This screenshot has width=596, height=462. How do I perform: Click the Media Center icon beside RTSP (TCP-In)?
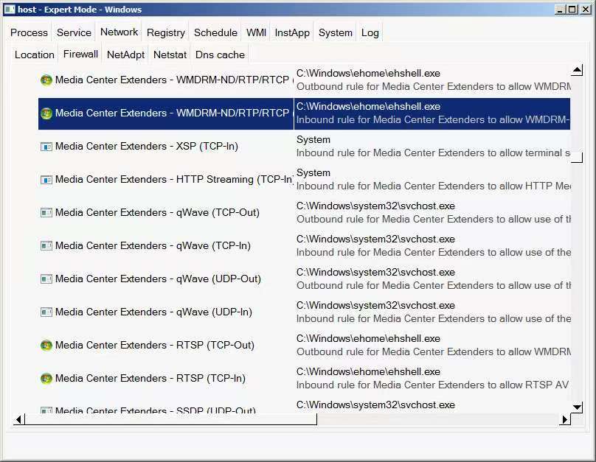click(46, 379)
